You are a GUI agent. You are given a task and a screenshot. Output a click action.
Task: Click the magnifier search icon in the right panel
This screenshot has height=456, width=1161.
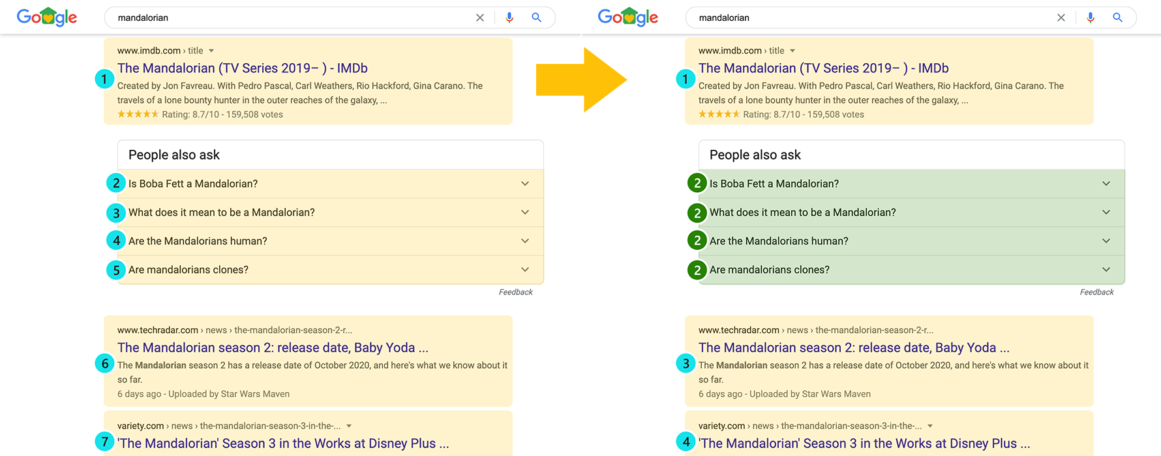[1117, 18]
